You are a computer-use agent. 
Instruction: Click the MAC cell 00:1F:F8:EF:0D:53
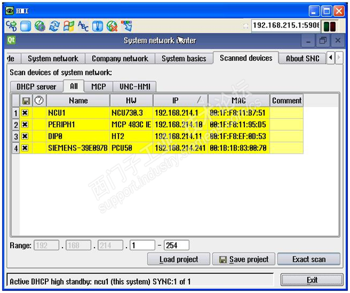pyautogui.click(x=239, y=136)
